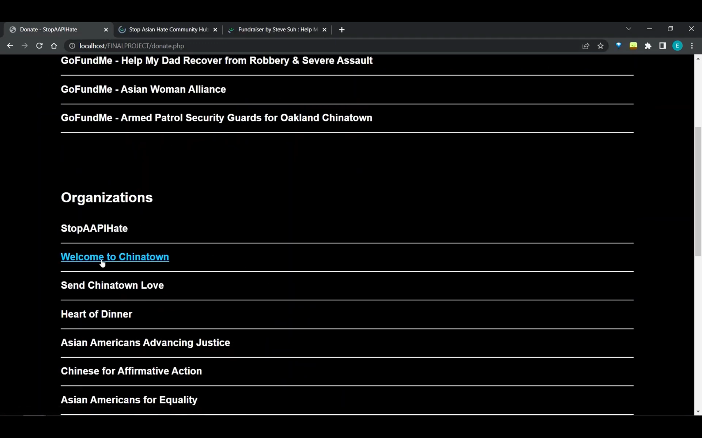Click the page scrollbar thumb
The width and height of the screenshot is (702, 438).
coord(698,192)
